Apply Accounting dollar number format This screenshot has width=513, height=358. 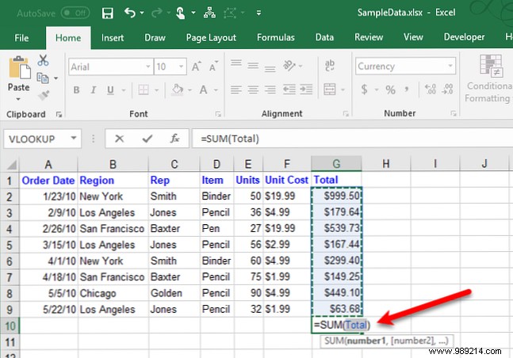tap(364, 89)
